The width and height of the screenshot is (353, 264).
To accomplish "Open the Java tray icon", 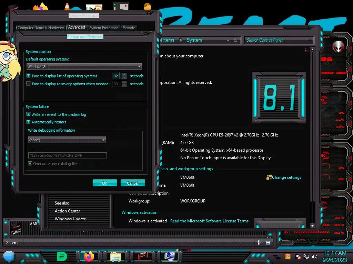I will click(x=288, y=256).
